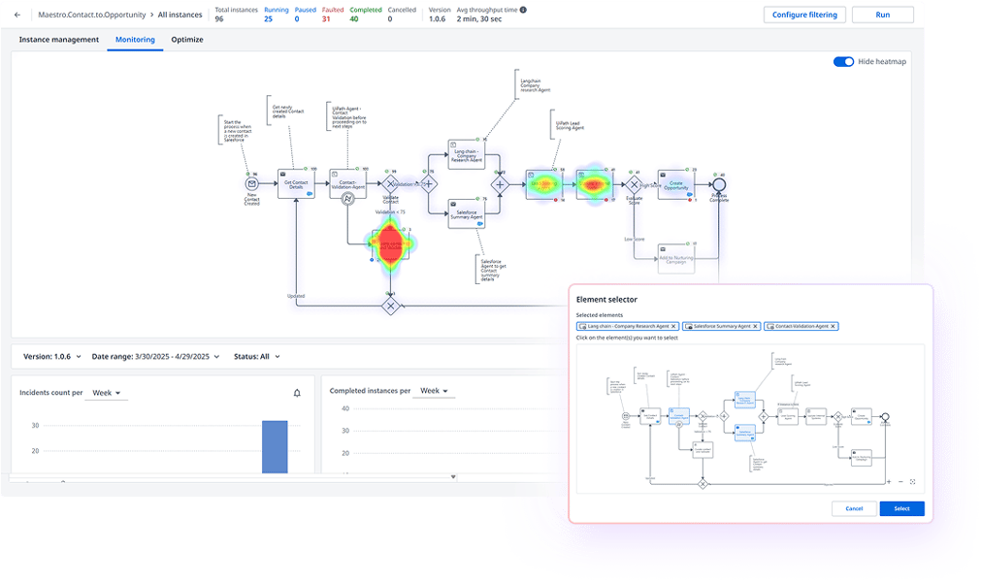This screenshot has width=981, height=582.
Task: Select the Add to Nurturing Campaign task
Action: point(675,258)
